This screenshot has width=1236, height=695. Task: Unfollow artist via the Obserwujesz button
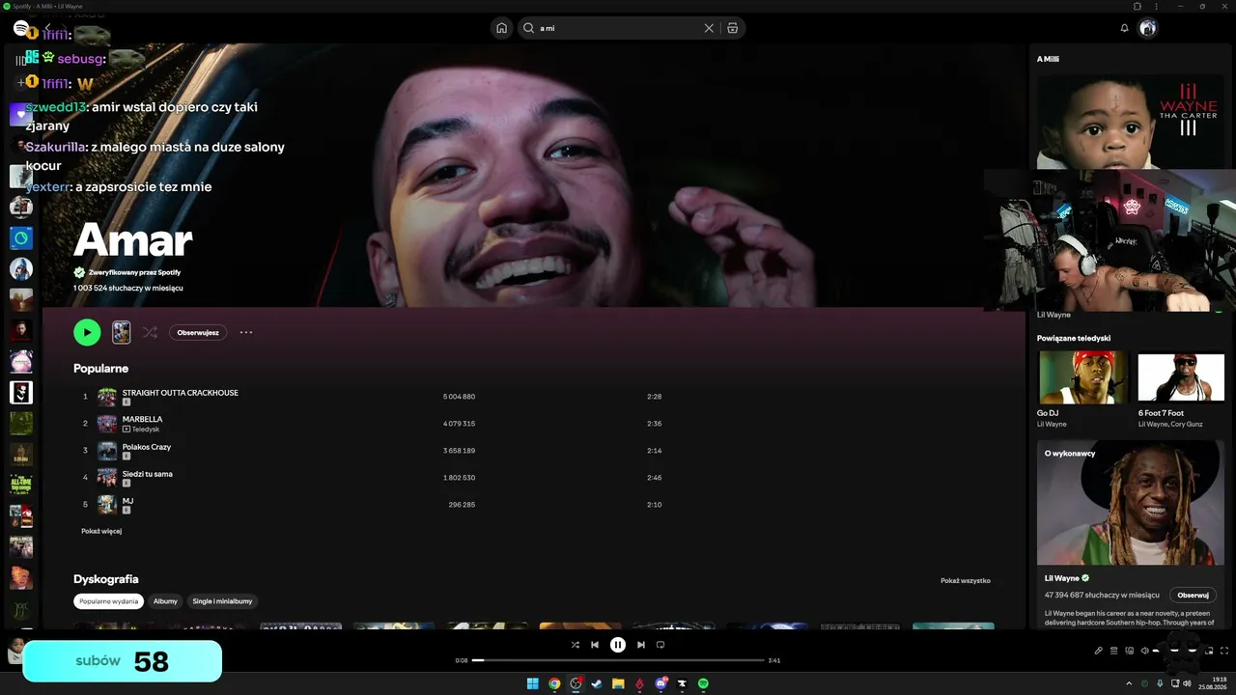[x=198, y=332]
